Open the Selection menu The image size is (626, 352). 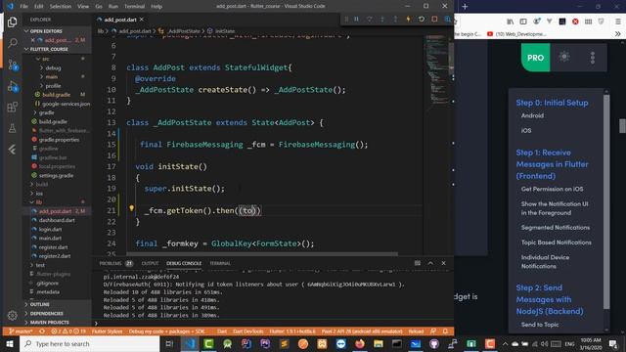(x=61, y=7)
